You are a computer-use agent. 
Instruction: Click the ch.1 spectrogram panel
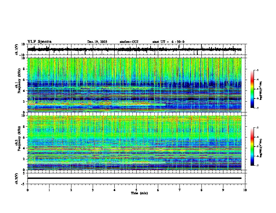click(135, 85)
